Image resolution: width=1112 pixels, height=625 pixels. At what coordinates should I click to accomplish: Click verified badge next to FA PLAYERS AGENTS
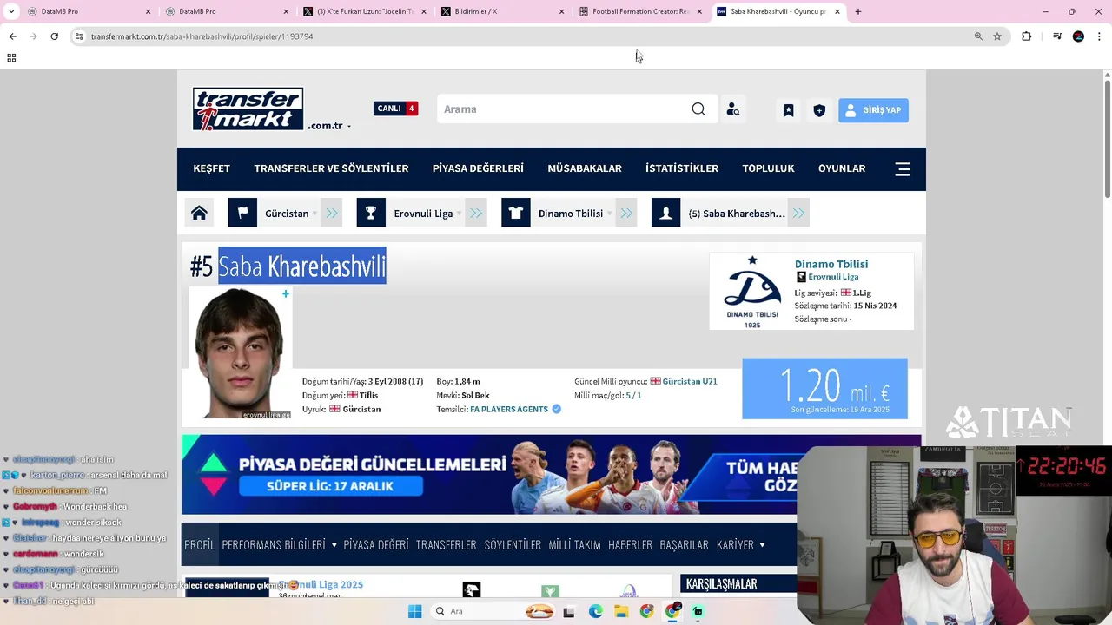click(556, 409)
